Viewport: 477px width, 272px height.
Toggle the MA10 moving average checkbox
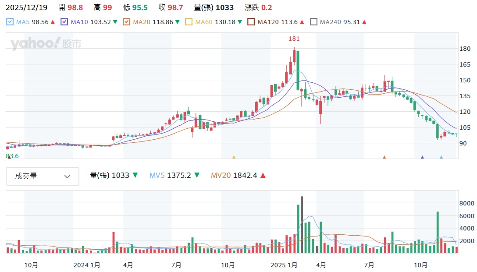point(64,22)
